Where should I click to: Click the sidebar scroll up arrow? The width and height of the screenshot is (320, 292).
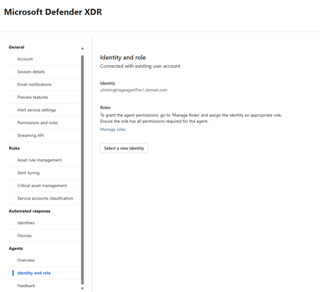click(82, 48)
